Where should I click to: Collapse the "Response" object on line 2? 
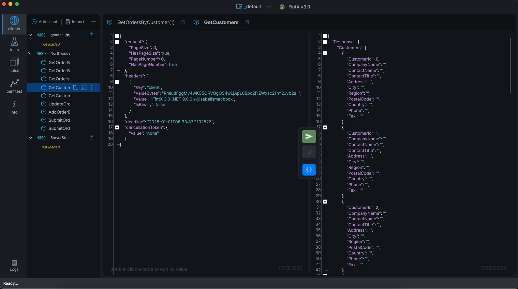[325, 42]
